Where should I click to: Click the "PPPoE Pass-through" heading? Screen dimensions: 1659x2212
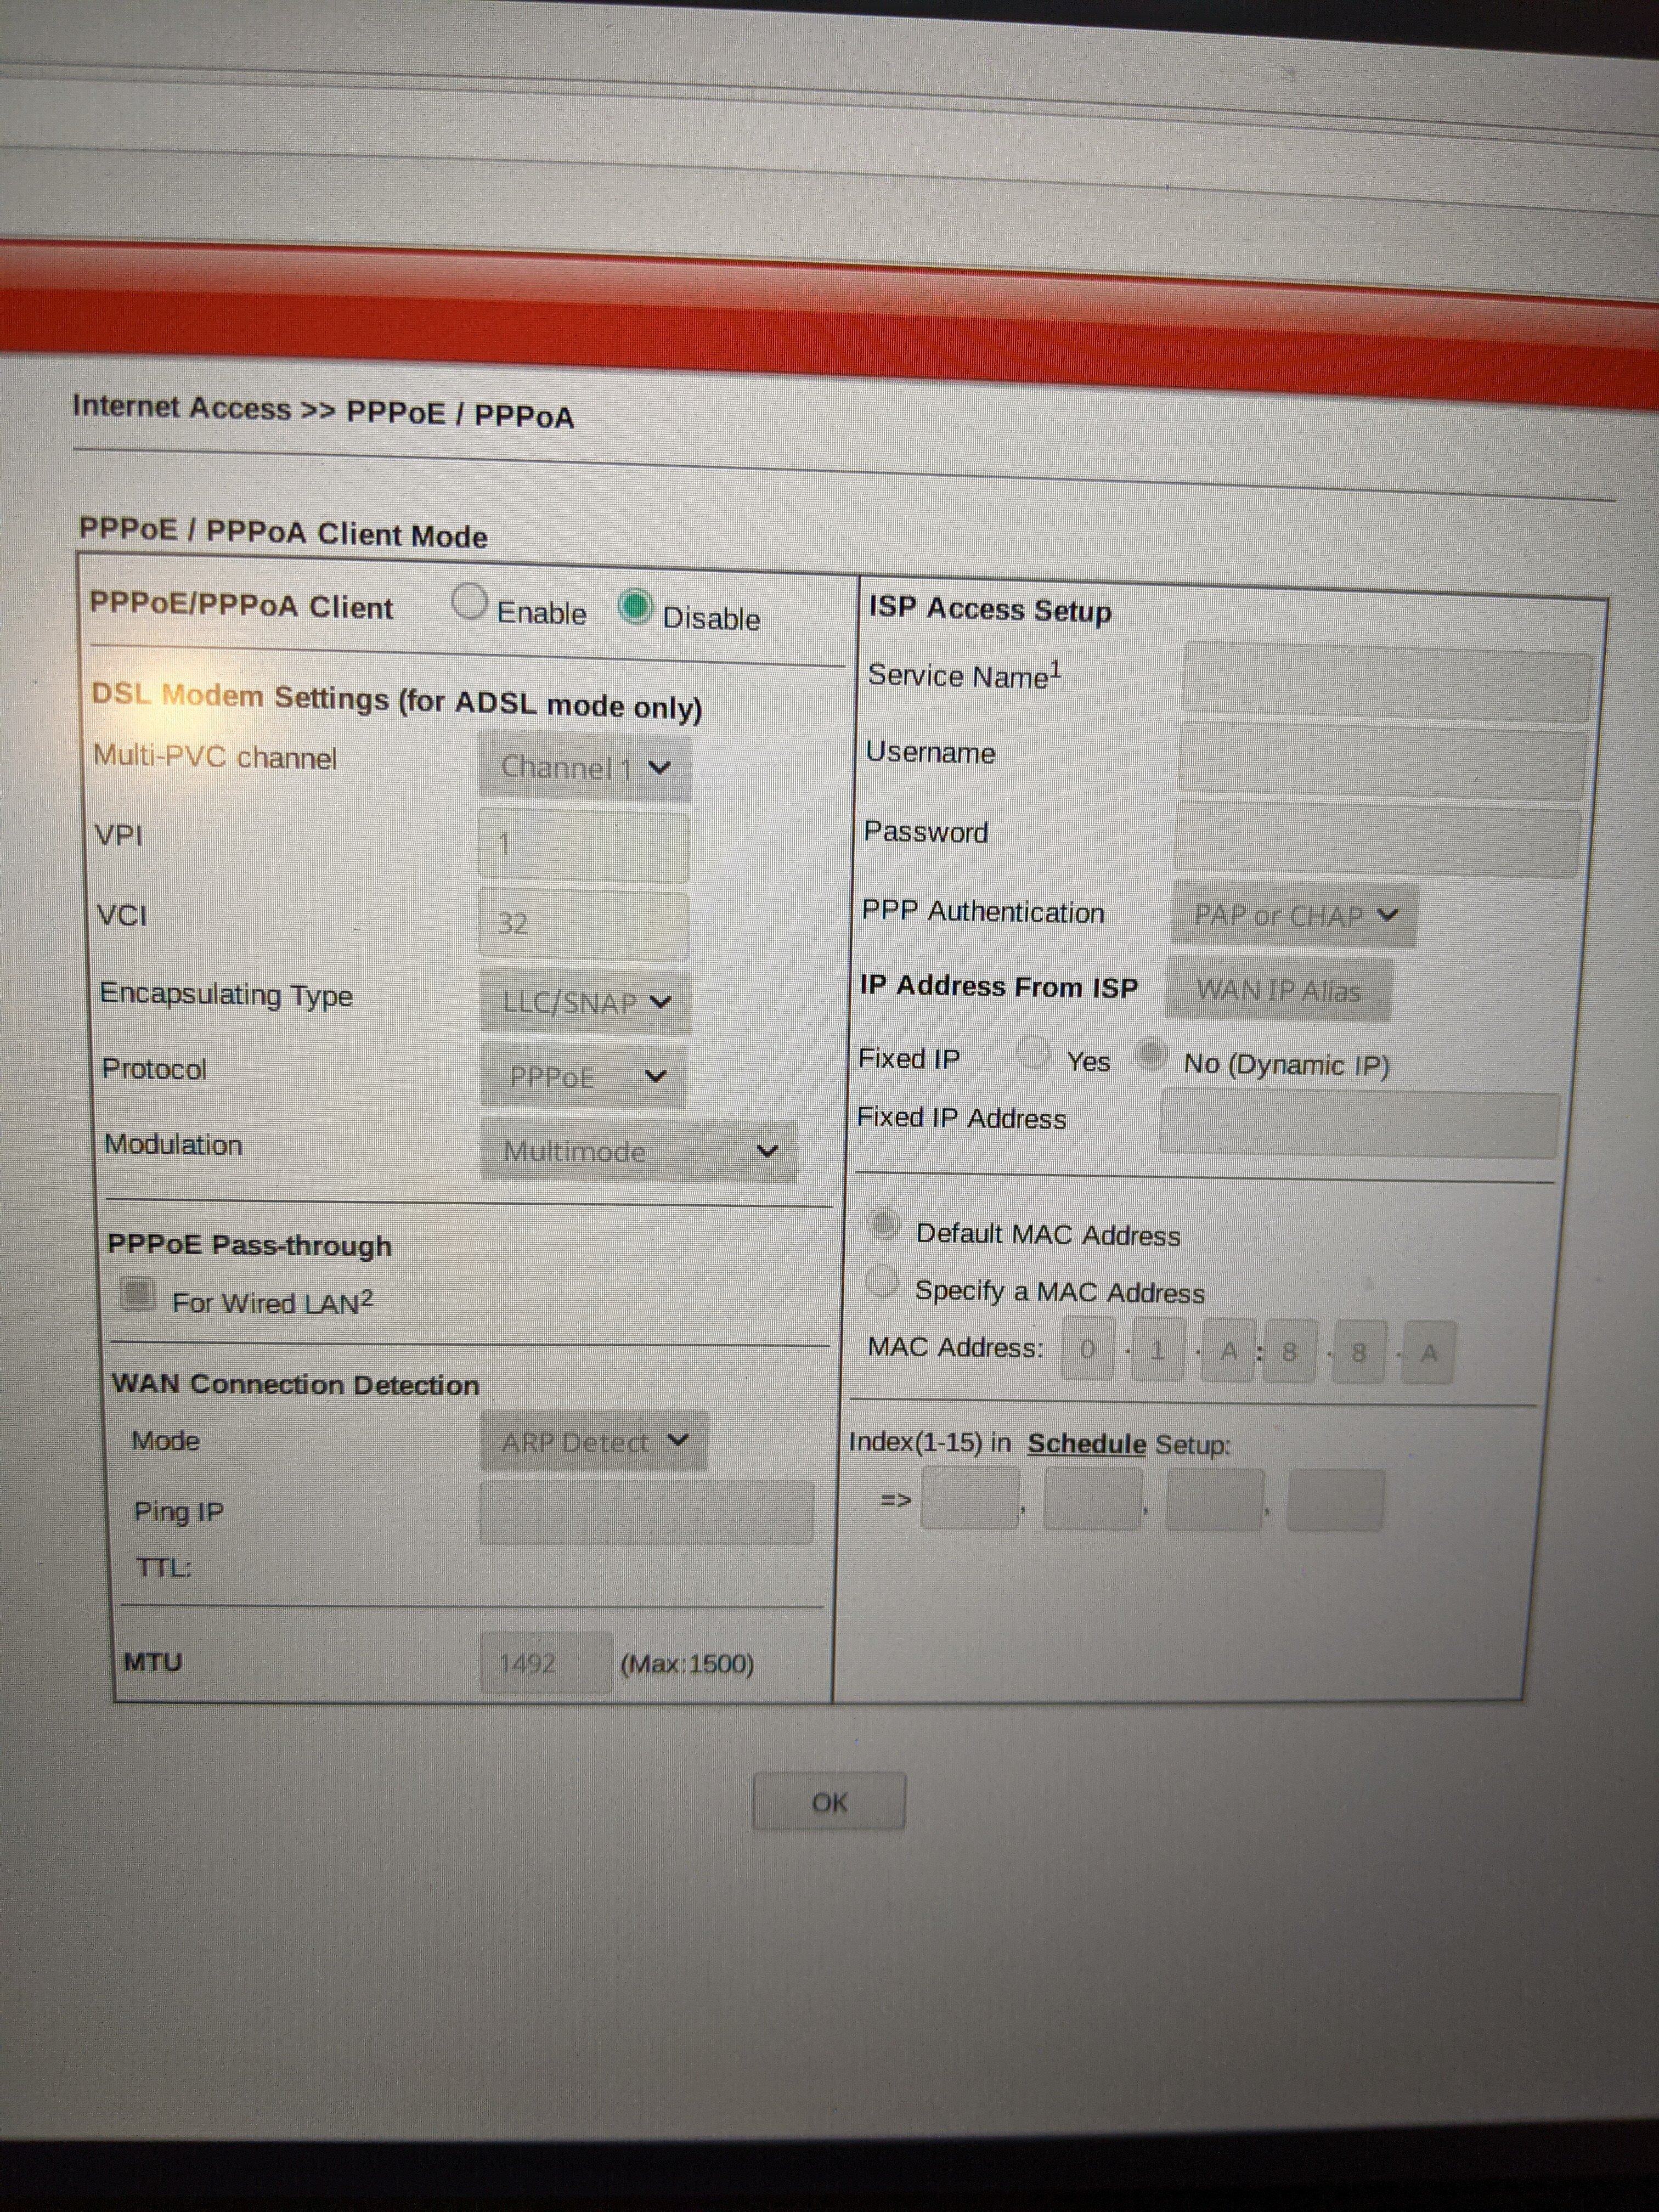click(x=250, y=1245)
